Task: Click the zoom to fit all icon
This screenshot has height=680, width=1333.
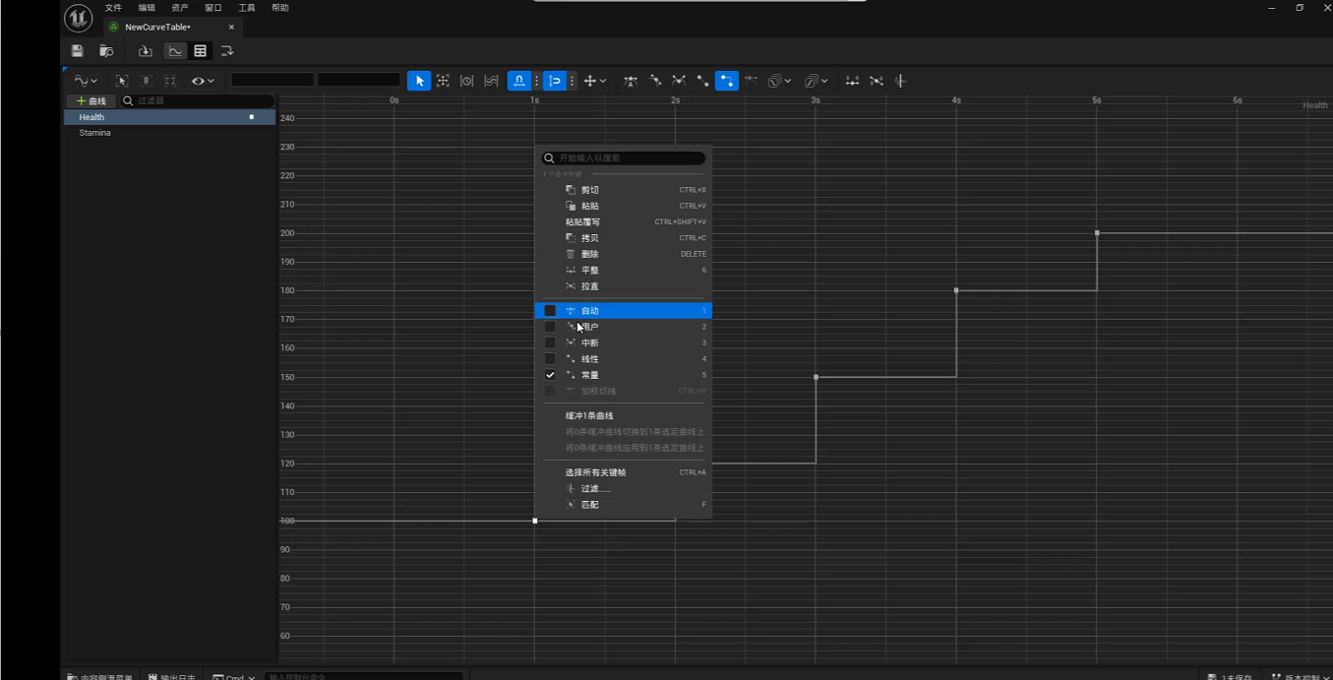Action: point(443,81)
